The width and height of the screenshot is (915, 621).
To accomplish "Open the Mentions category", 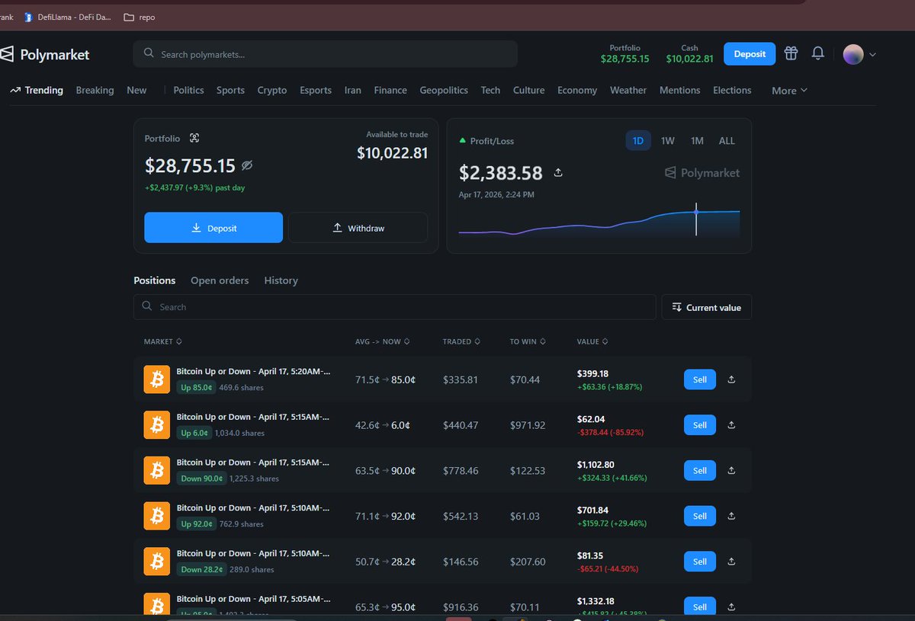I will 679,90.
